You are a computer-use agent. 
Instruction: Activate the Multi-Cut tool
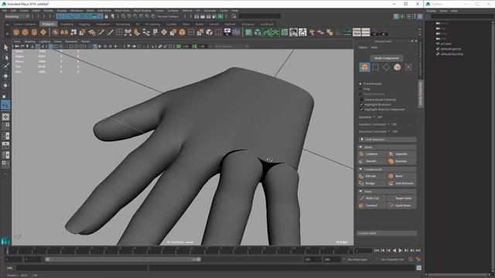pyautogui.click(x=372, y=198)
